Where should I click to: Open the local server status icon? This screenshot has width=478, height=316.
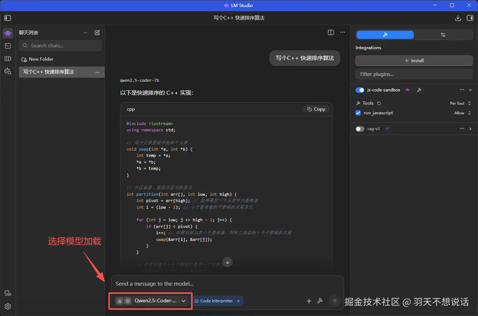[8, 293]
